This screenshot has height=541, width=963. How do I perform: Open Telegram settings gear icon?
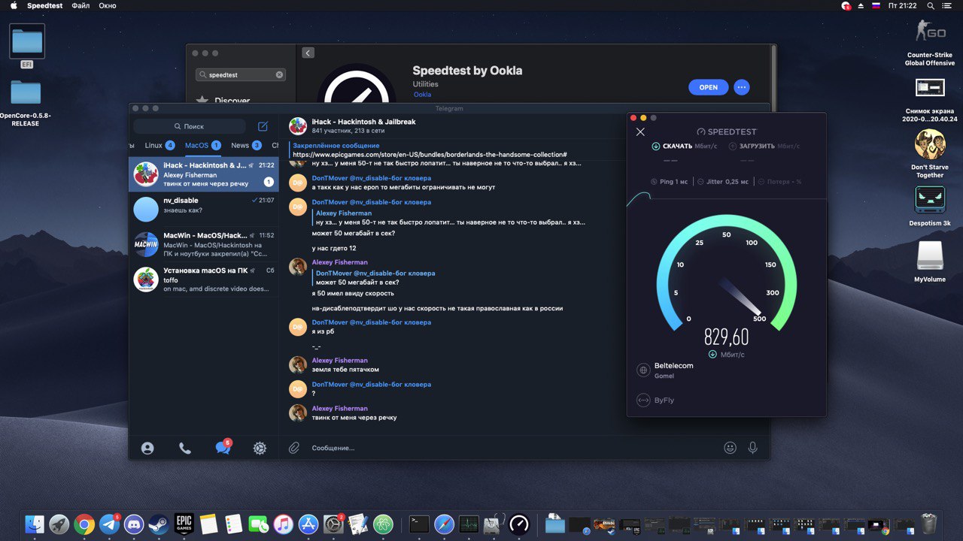[260, 448]
